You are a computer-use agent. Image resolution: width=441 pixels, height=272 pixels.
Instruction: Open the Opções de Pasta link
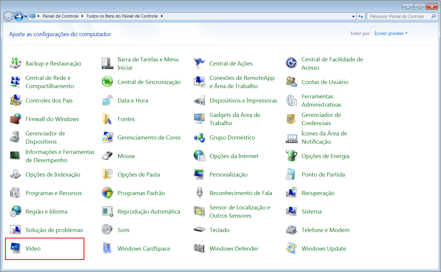(x=139, y=174)
